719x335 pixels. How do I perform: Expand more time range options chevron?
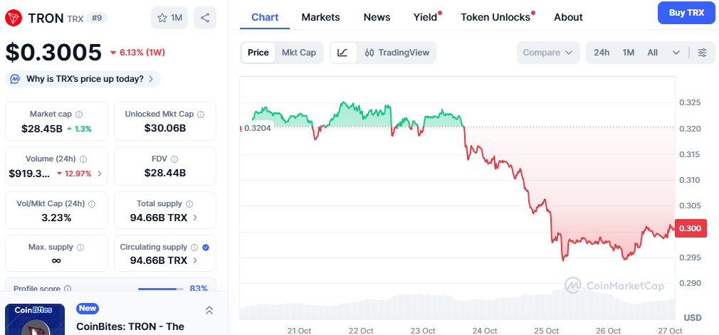(676, 53)
